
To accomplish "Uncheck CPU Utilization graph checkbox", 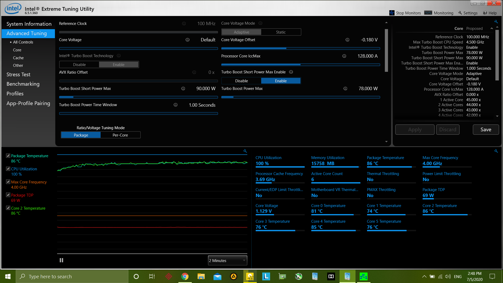I will [x=8, y=169].
